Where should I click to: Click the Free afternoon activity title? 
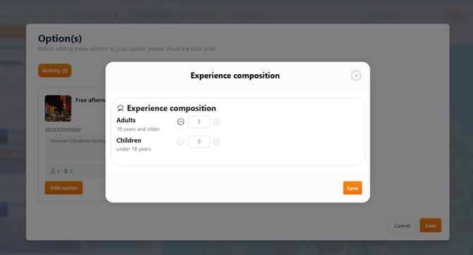[90, 100]
